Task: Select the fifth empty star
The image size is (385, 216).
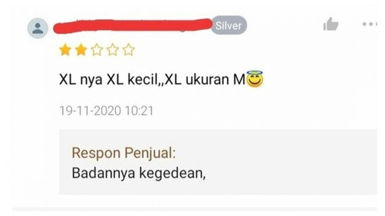Action: tap(129, 50)
